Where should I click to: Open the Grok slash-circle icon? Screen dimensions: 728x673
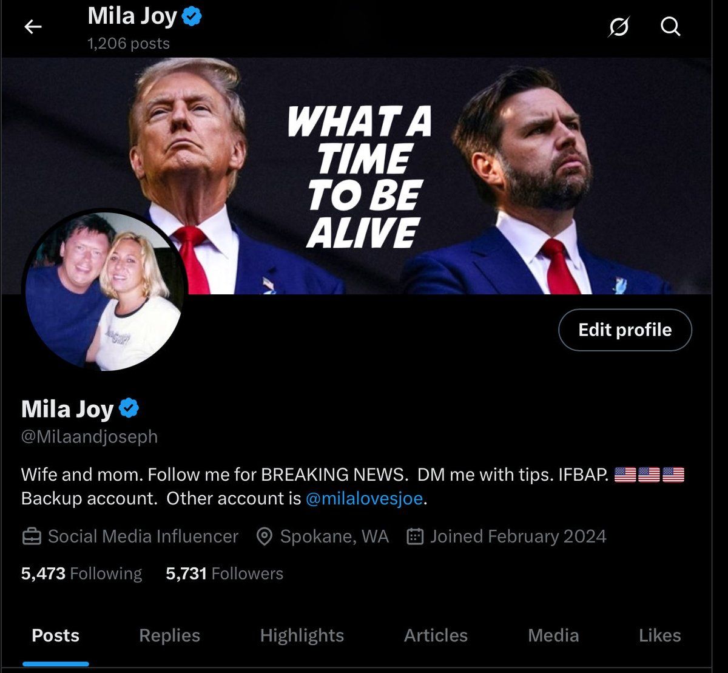coord(618,26)
